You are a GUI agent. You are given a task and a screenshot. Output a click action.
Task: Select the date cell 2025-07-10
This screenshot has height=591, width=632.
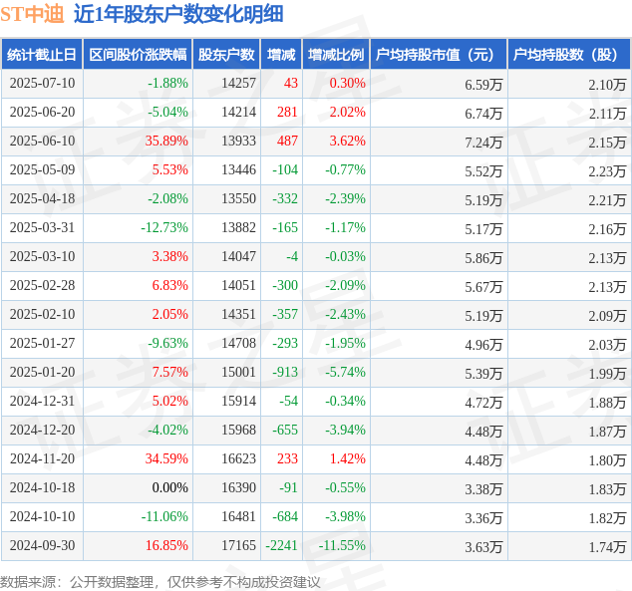[42, 83]
